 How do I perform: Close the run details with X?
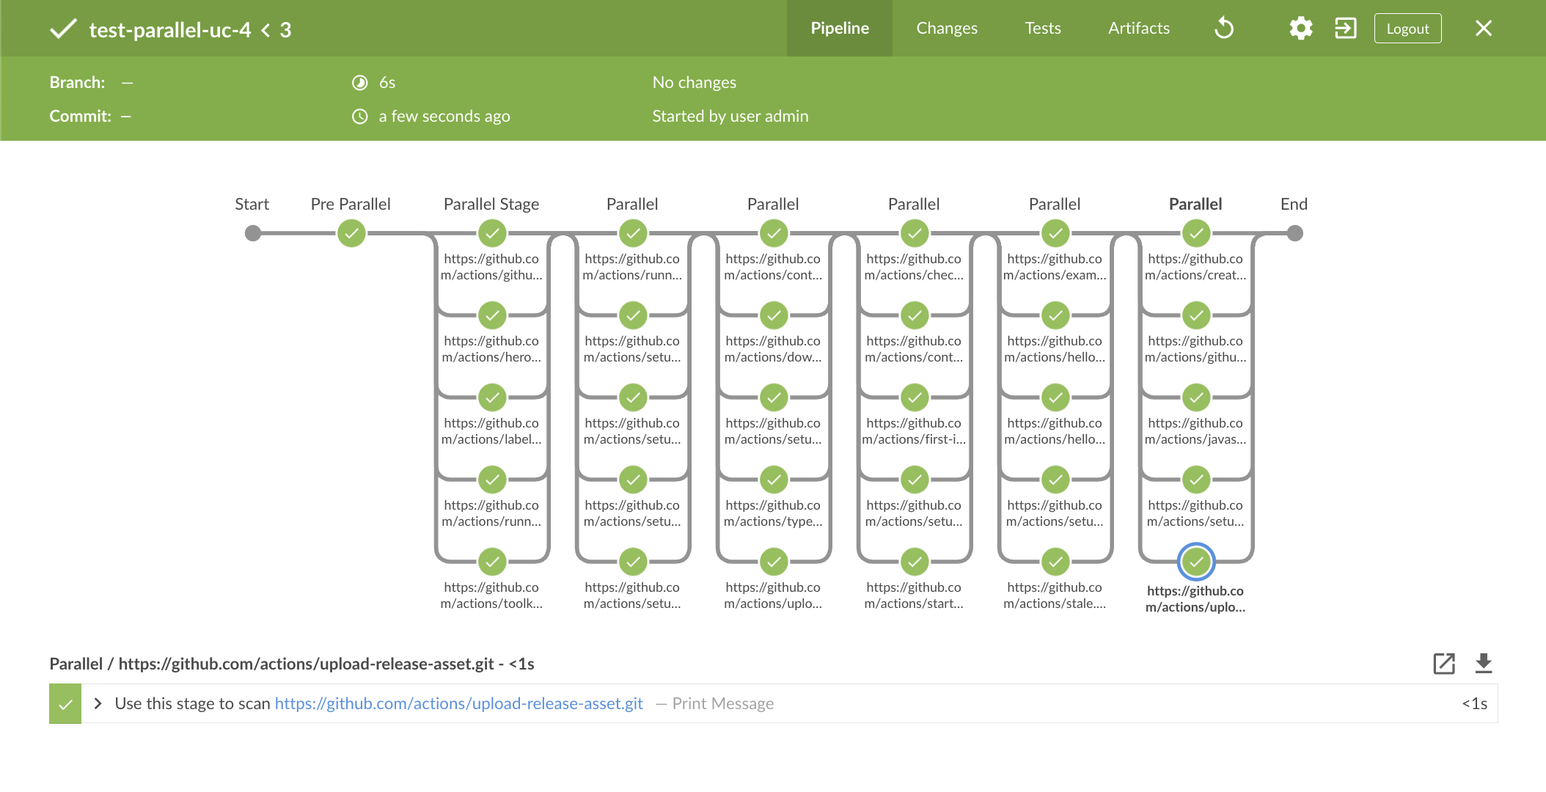tap(1484, 29)
